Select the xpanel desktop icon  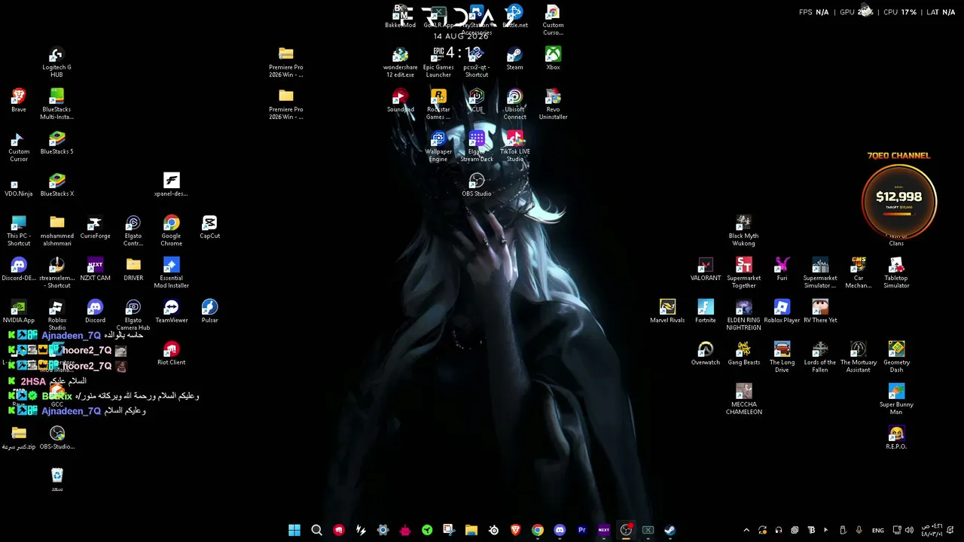click(x=171, y=185)
